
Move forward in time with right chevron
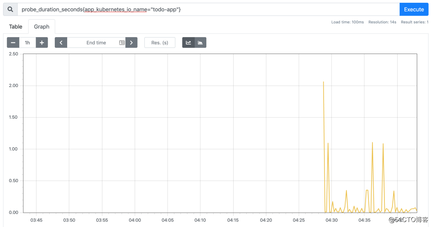point(132,43)
